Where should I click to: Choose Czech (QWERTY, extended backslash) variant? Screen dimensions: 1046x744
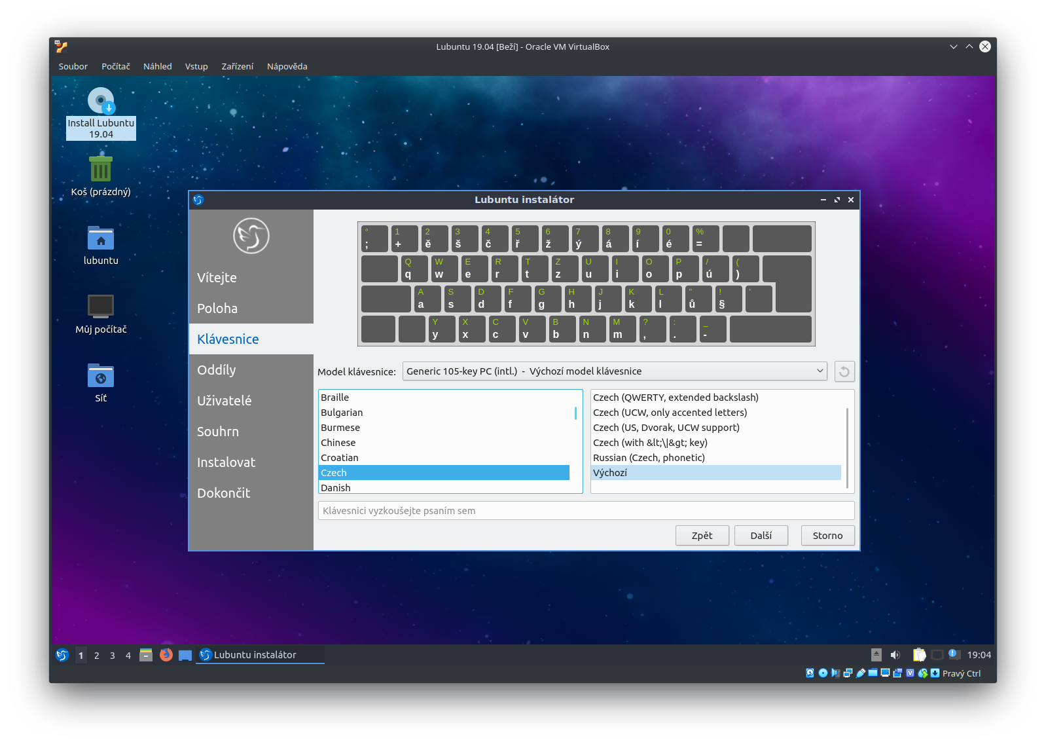716,398
